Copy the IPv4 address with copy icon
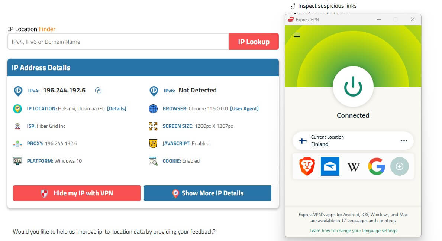 pyautogui.click(x=98, y=90)
